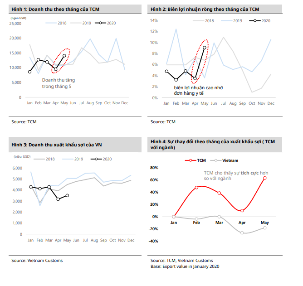The image size is (303, 286).
Task: Click the "Base: Export value in January 2020" note
Action: pyautogui.click(x=185, y=266)
